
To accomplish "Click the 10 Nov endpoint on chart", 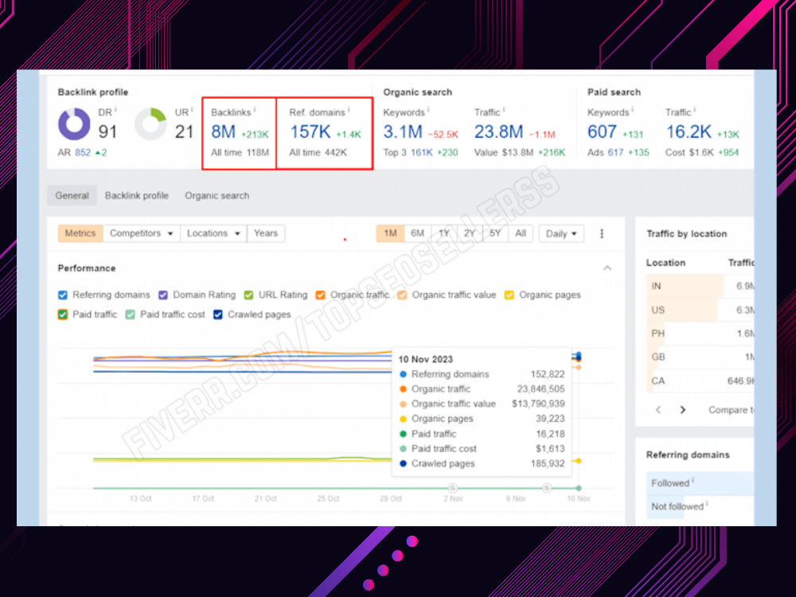I will tap(578, 488).
